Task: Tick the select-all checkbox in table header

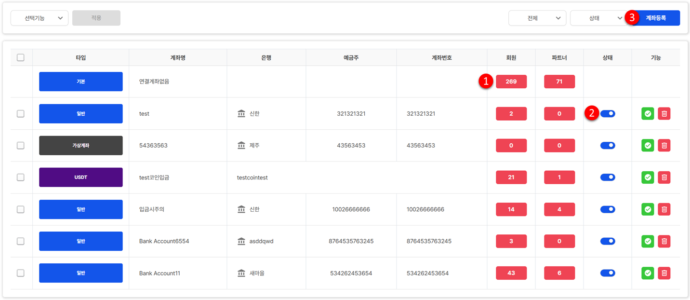Action: coord(20,57)
